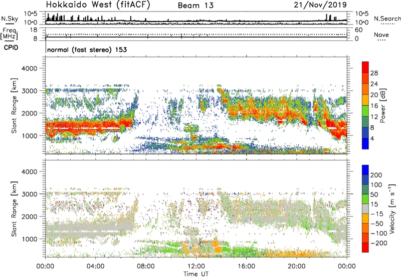
Task: Click the 'Beam 13' label
Action: (195, 5)
